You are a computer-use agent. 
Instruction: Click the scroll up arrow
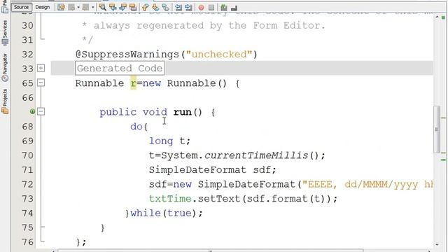437,17
